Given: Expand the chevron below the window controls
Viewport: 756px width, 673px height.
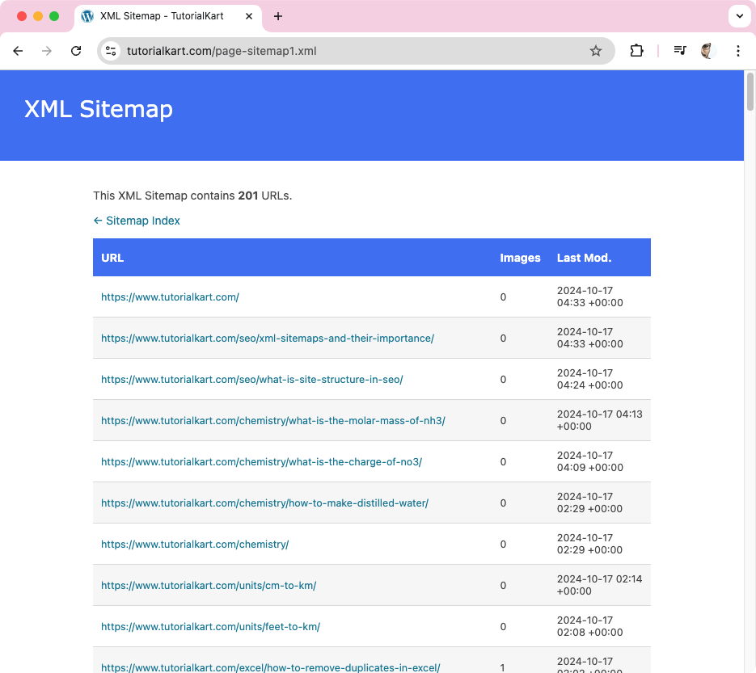Looking at the screenshot, I should click(x=740, y=15).
